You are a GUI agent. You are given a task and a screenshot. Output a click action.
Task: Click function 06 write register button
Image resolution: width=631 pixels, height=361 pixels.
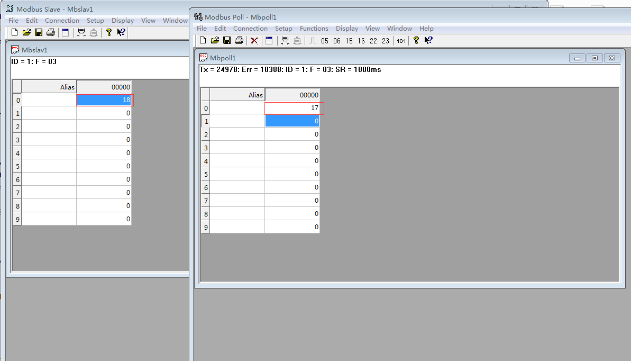coord(337,41)
